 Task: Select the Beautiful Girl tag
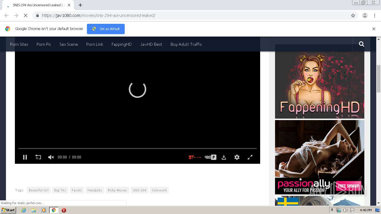39,190
